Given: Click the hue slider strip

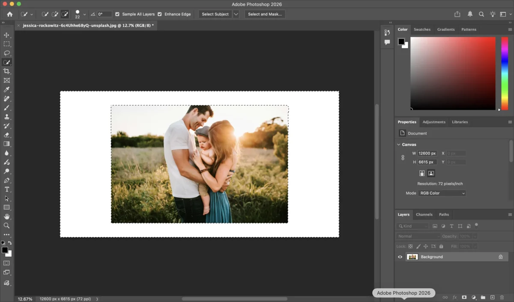Looking at the screenshot, I should 505,73.
